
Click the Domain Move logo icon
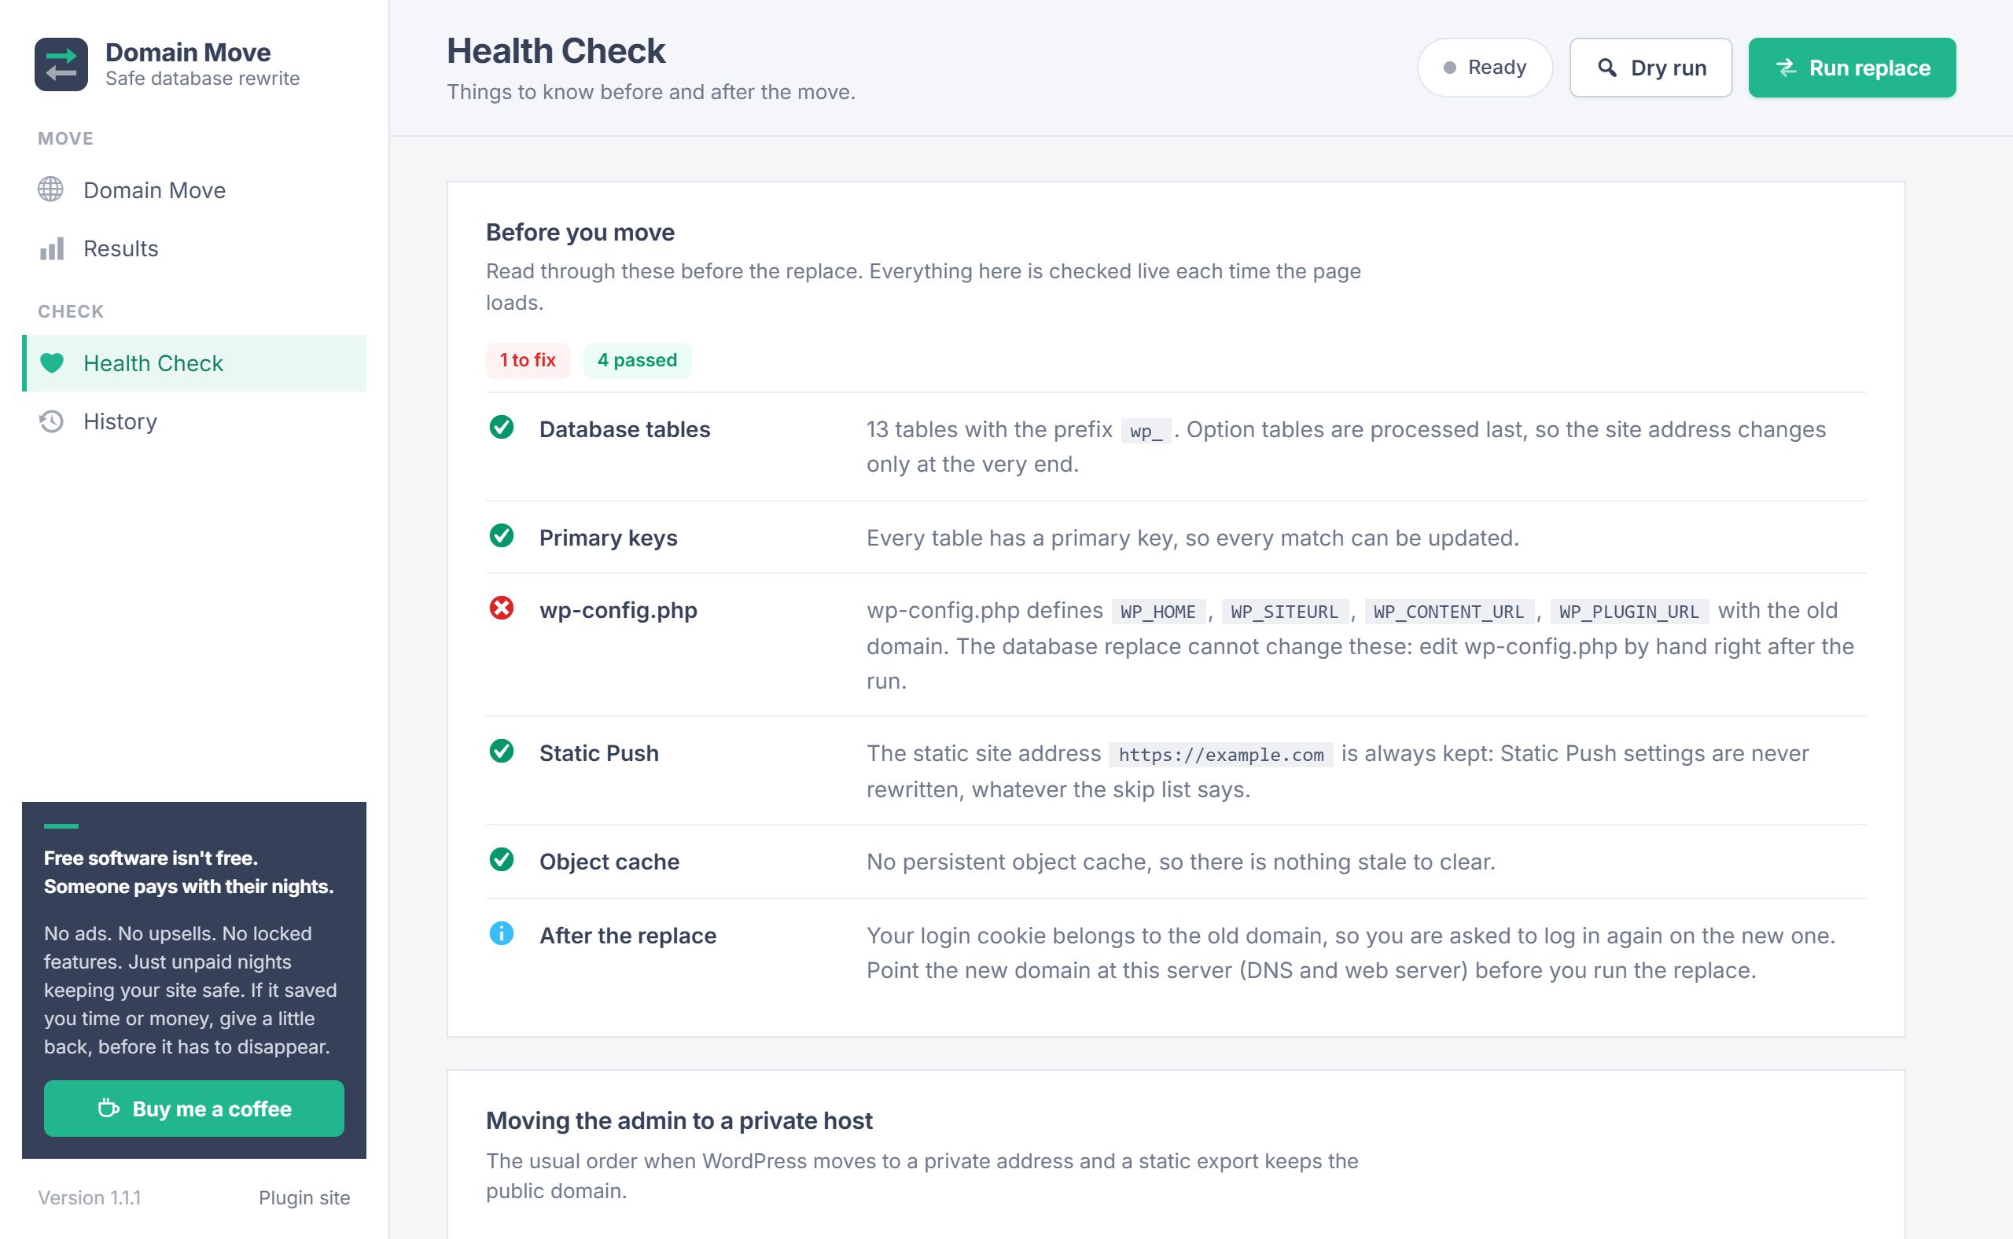pos(61,64)
